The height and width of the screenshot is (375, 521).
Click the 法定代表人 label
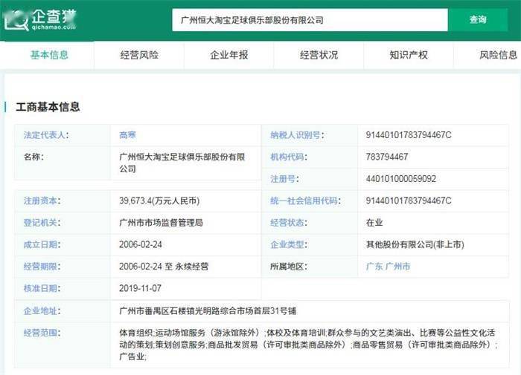point(46,135)
